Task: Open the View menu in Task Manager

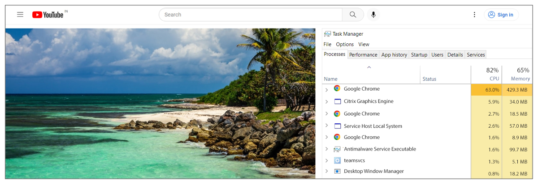Action: [364, 44]
